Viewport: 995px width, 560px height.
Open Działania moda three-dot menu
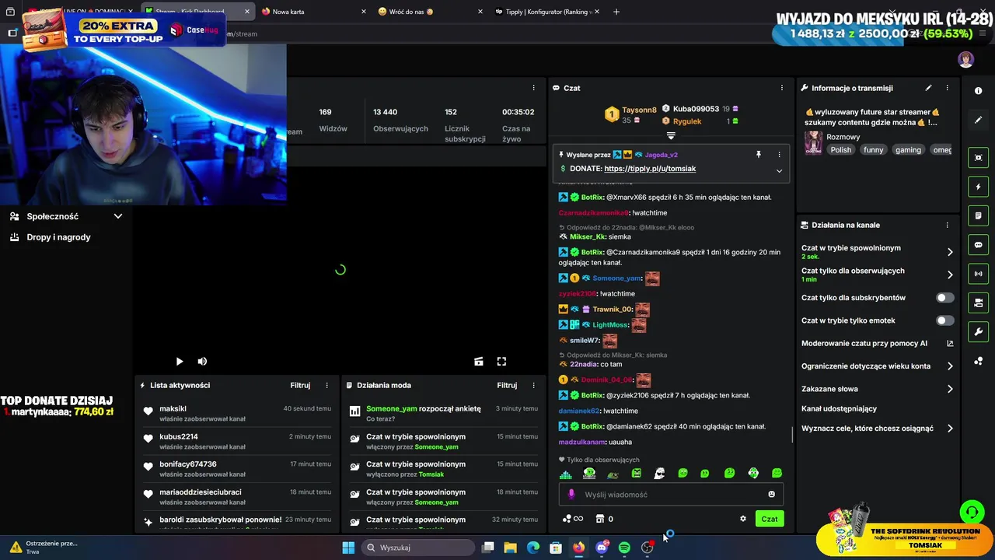(x=533, y=385)
